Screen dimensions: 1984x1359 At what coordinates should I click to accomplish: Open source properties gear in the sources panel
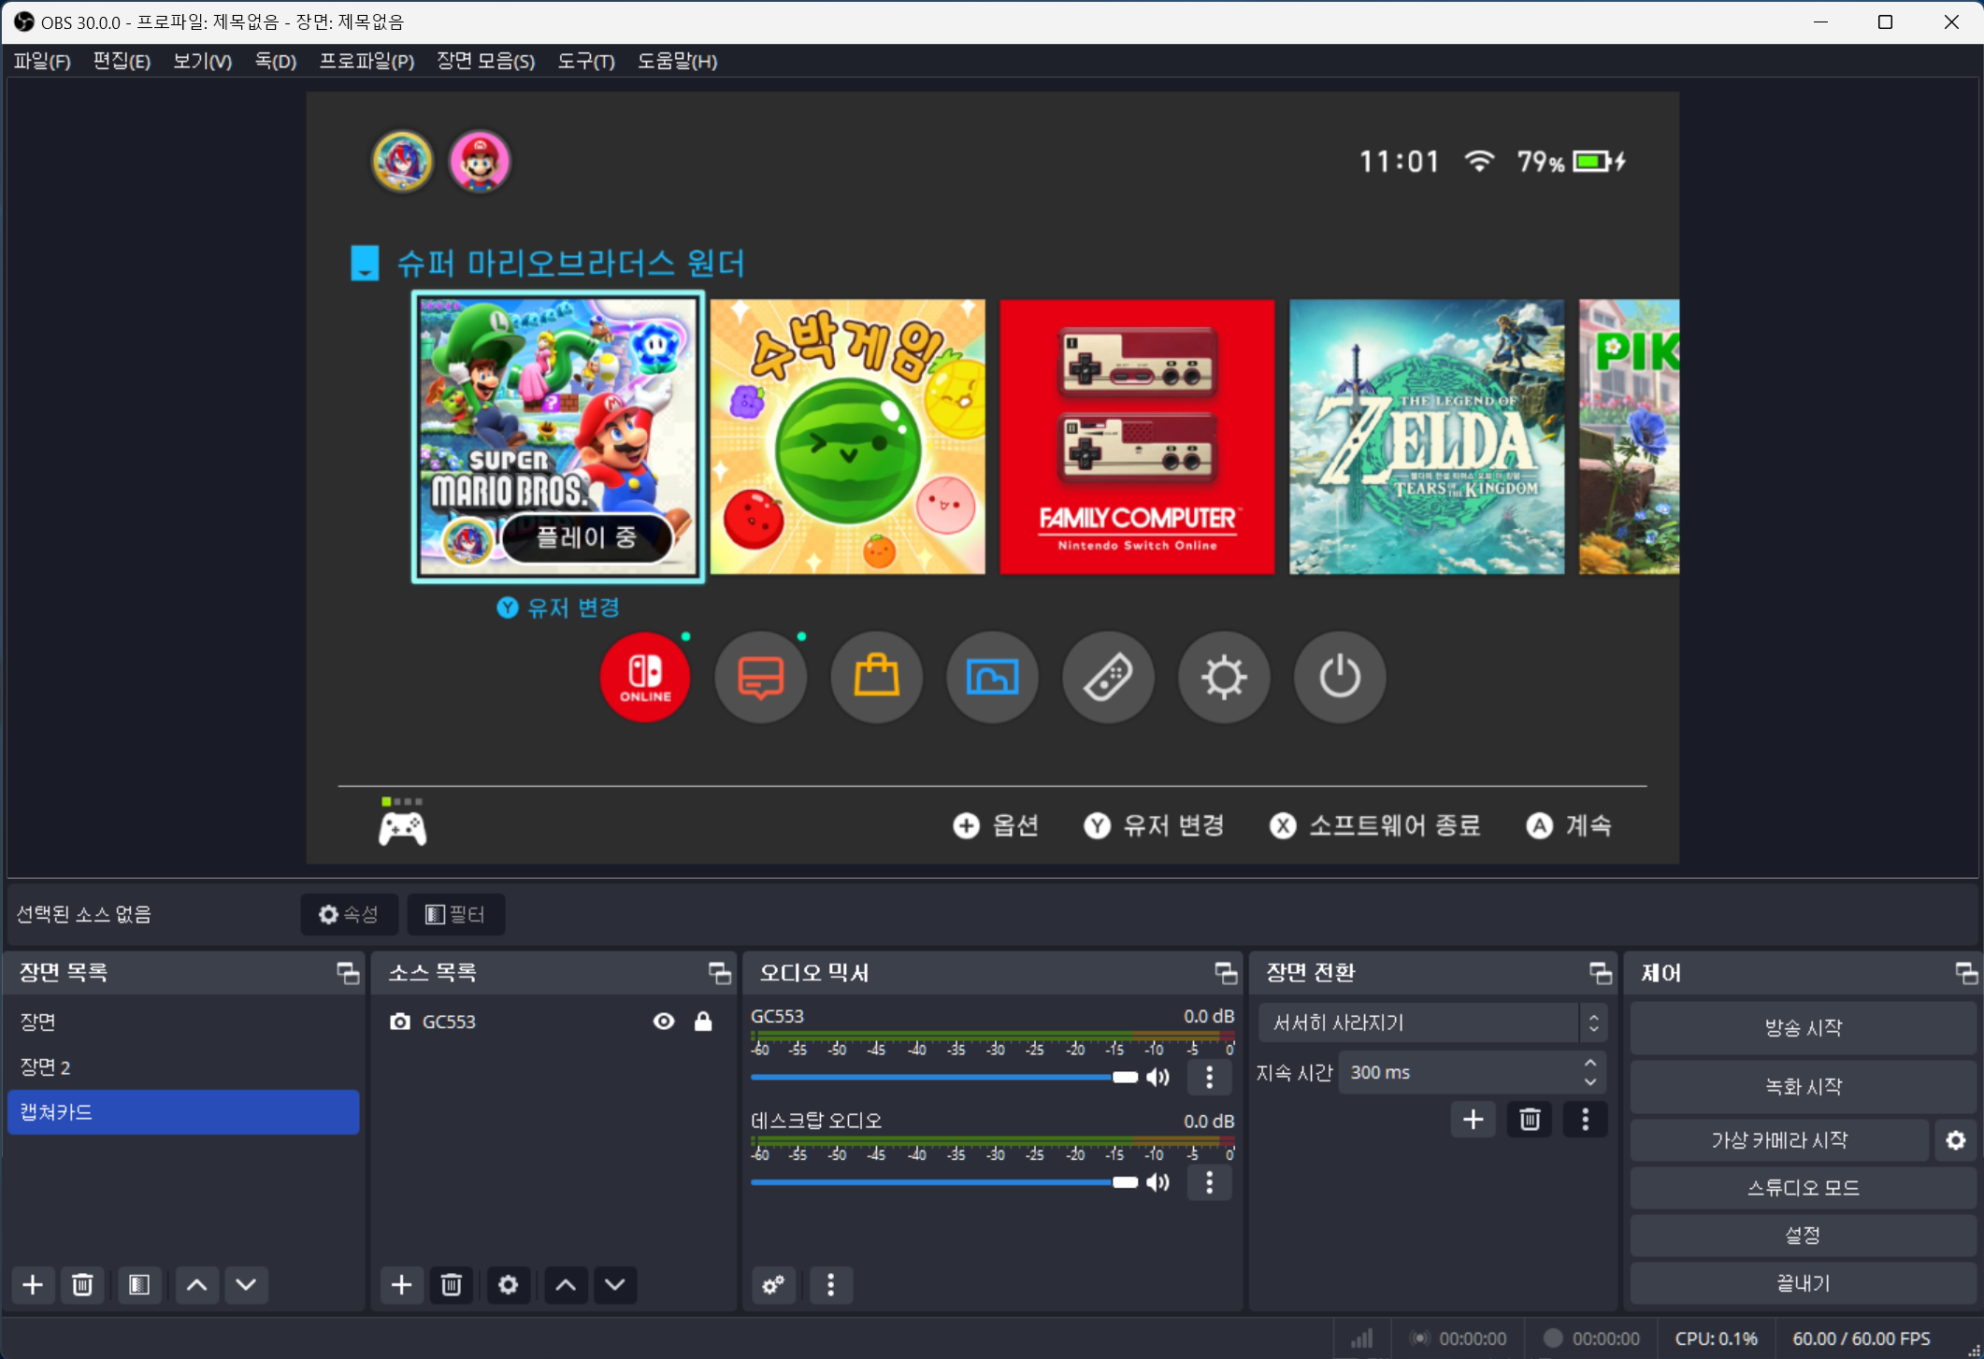tap(508, 1285)
